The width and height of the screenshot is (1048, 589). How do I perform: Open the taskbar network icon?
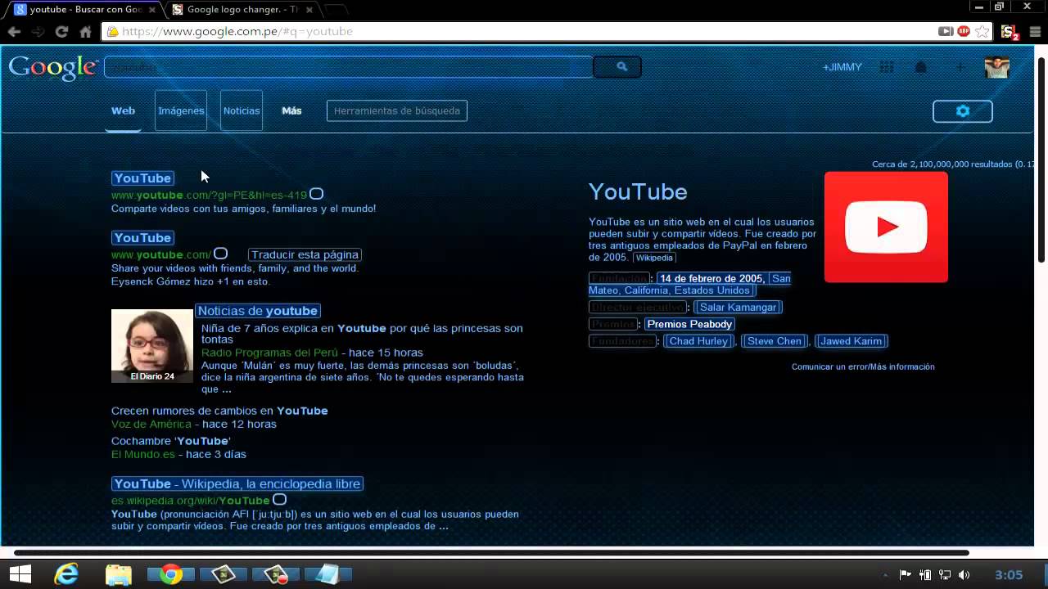point(944,575)
